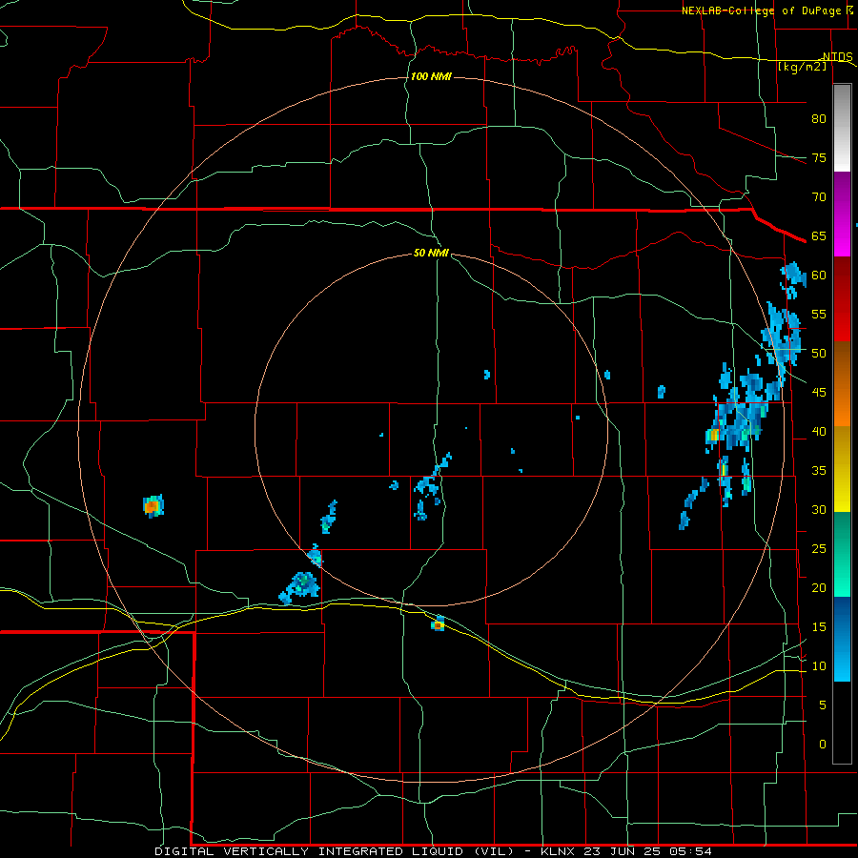Click the scale value 55
The width and height of the screenshot is (858, 858).
(x=819, y=314)
